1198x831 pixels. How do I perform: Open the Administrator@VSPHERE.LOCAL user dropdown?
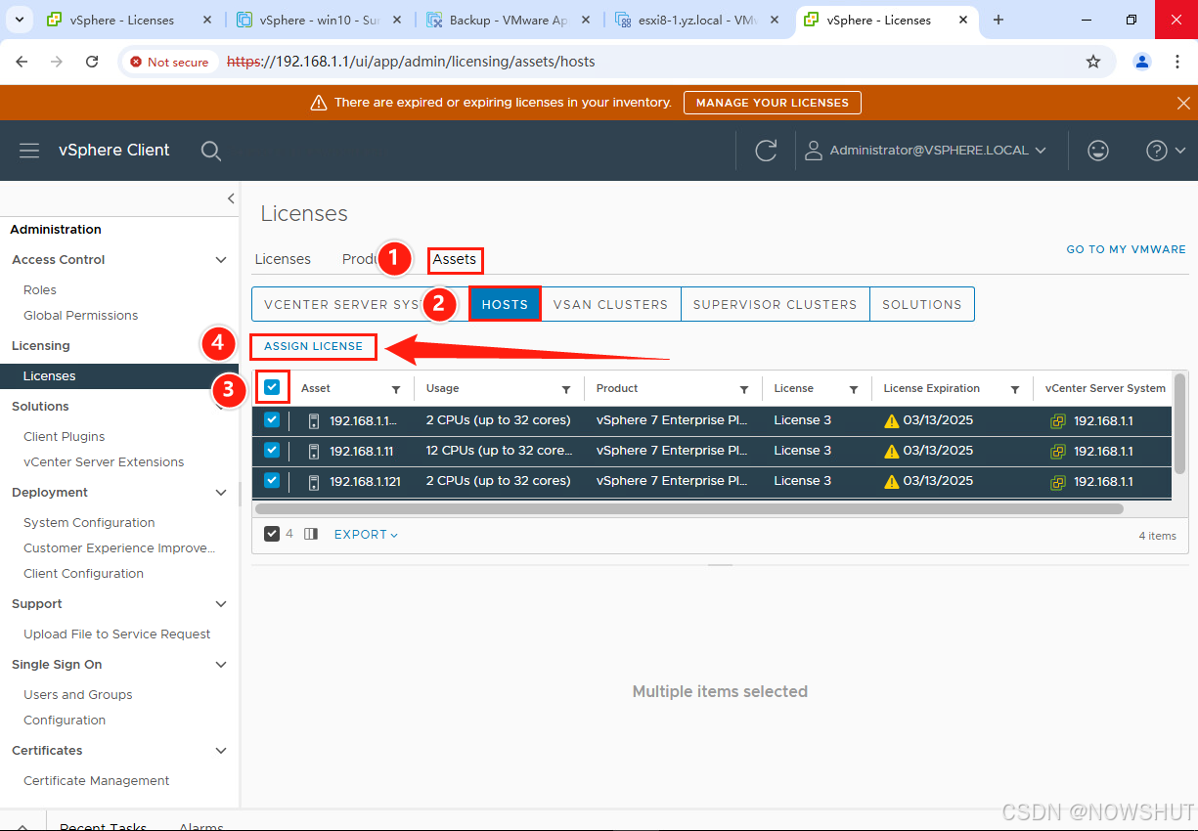pyautogui.click(x=925, y=151)
